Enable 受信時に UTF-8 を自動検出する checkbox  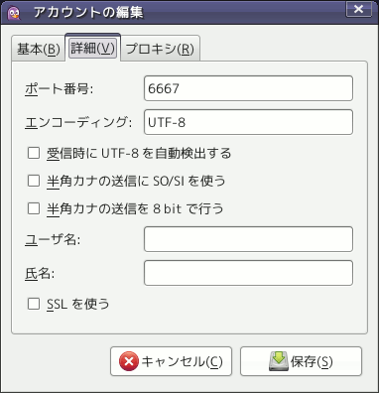coord(34,153)
